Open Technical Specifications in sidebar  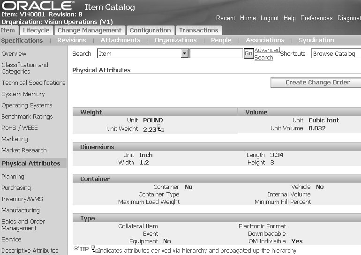pyautogui.click(x=34, y=83)
